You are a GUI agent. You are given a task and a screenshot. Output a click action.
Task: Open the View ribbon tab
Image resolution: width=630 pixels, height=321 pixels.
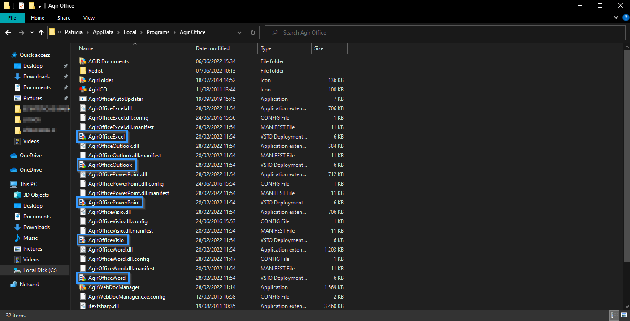click(x=89, y=18)
